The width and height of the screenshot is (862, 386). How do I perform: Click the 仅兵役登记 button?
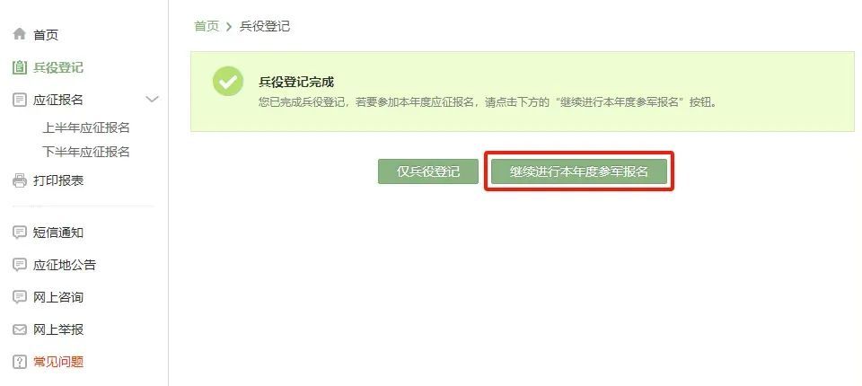428,171
